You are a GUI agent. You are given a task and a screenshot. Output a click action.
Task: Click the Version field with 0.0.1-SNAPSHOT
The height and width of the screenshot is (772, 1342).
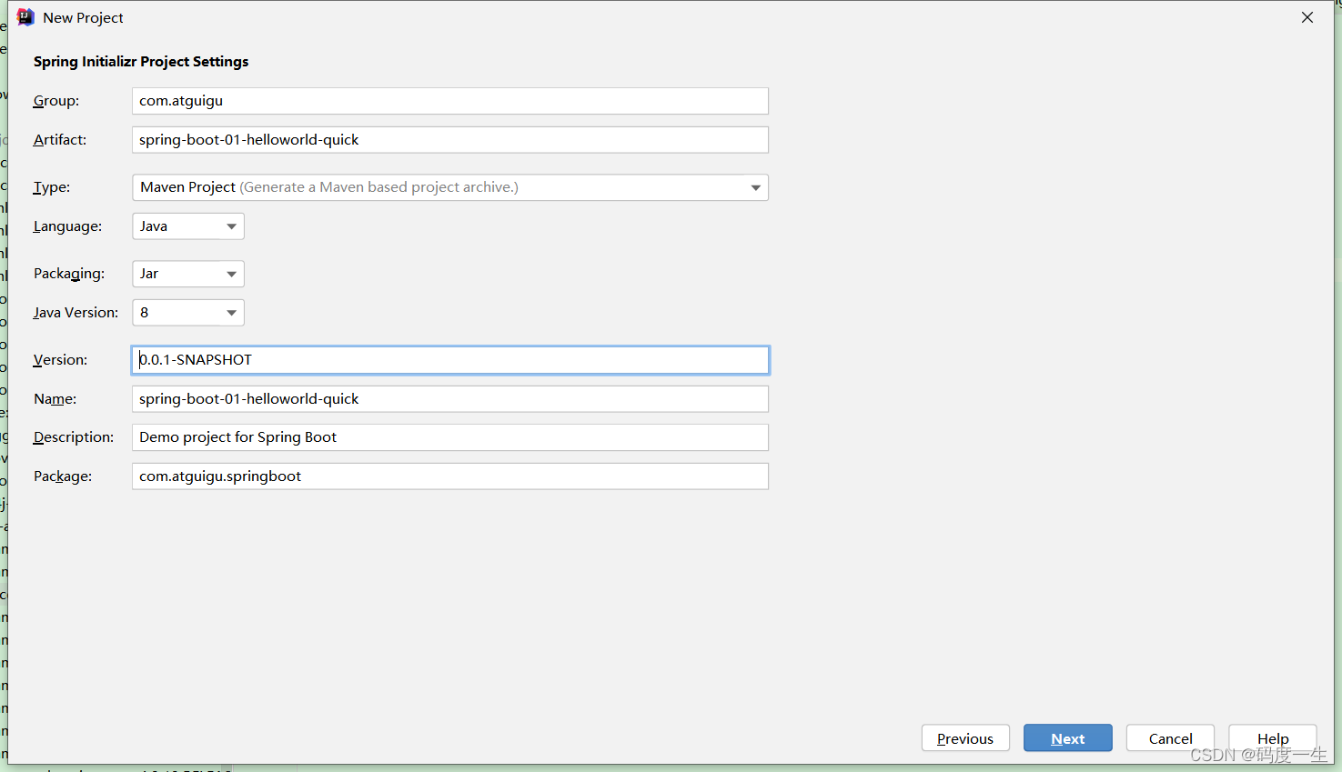[450, 360]
